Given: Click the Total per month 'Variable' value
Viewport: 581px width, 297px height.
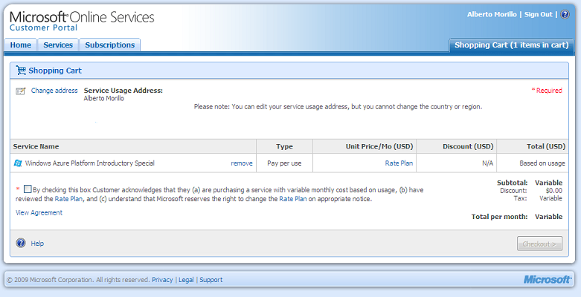Looking at the screenshot, I should (548, 217).
